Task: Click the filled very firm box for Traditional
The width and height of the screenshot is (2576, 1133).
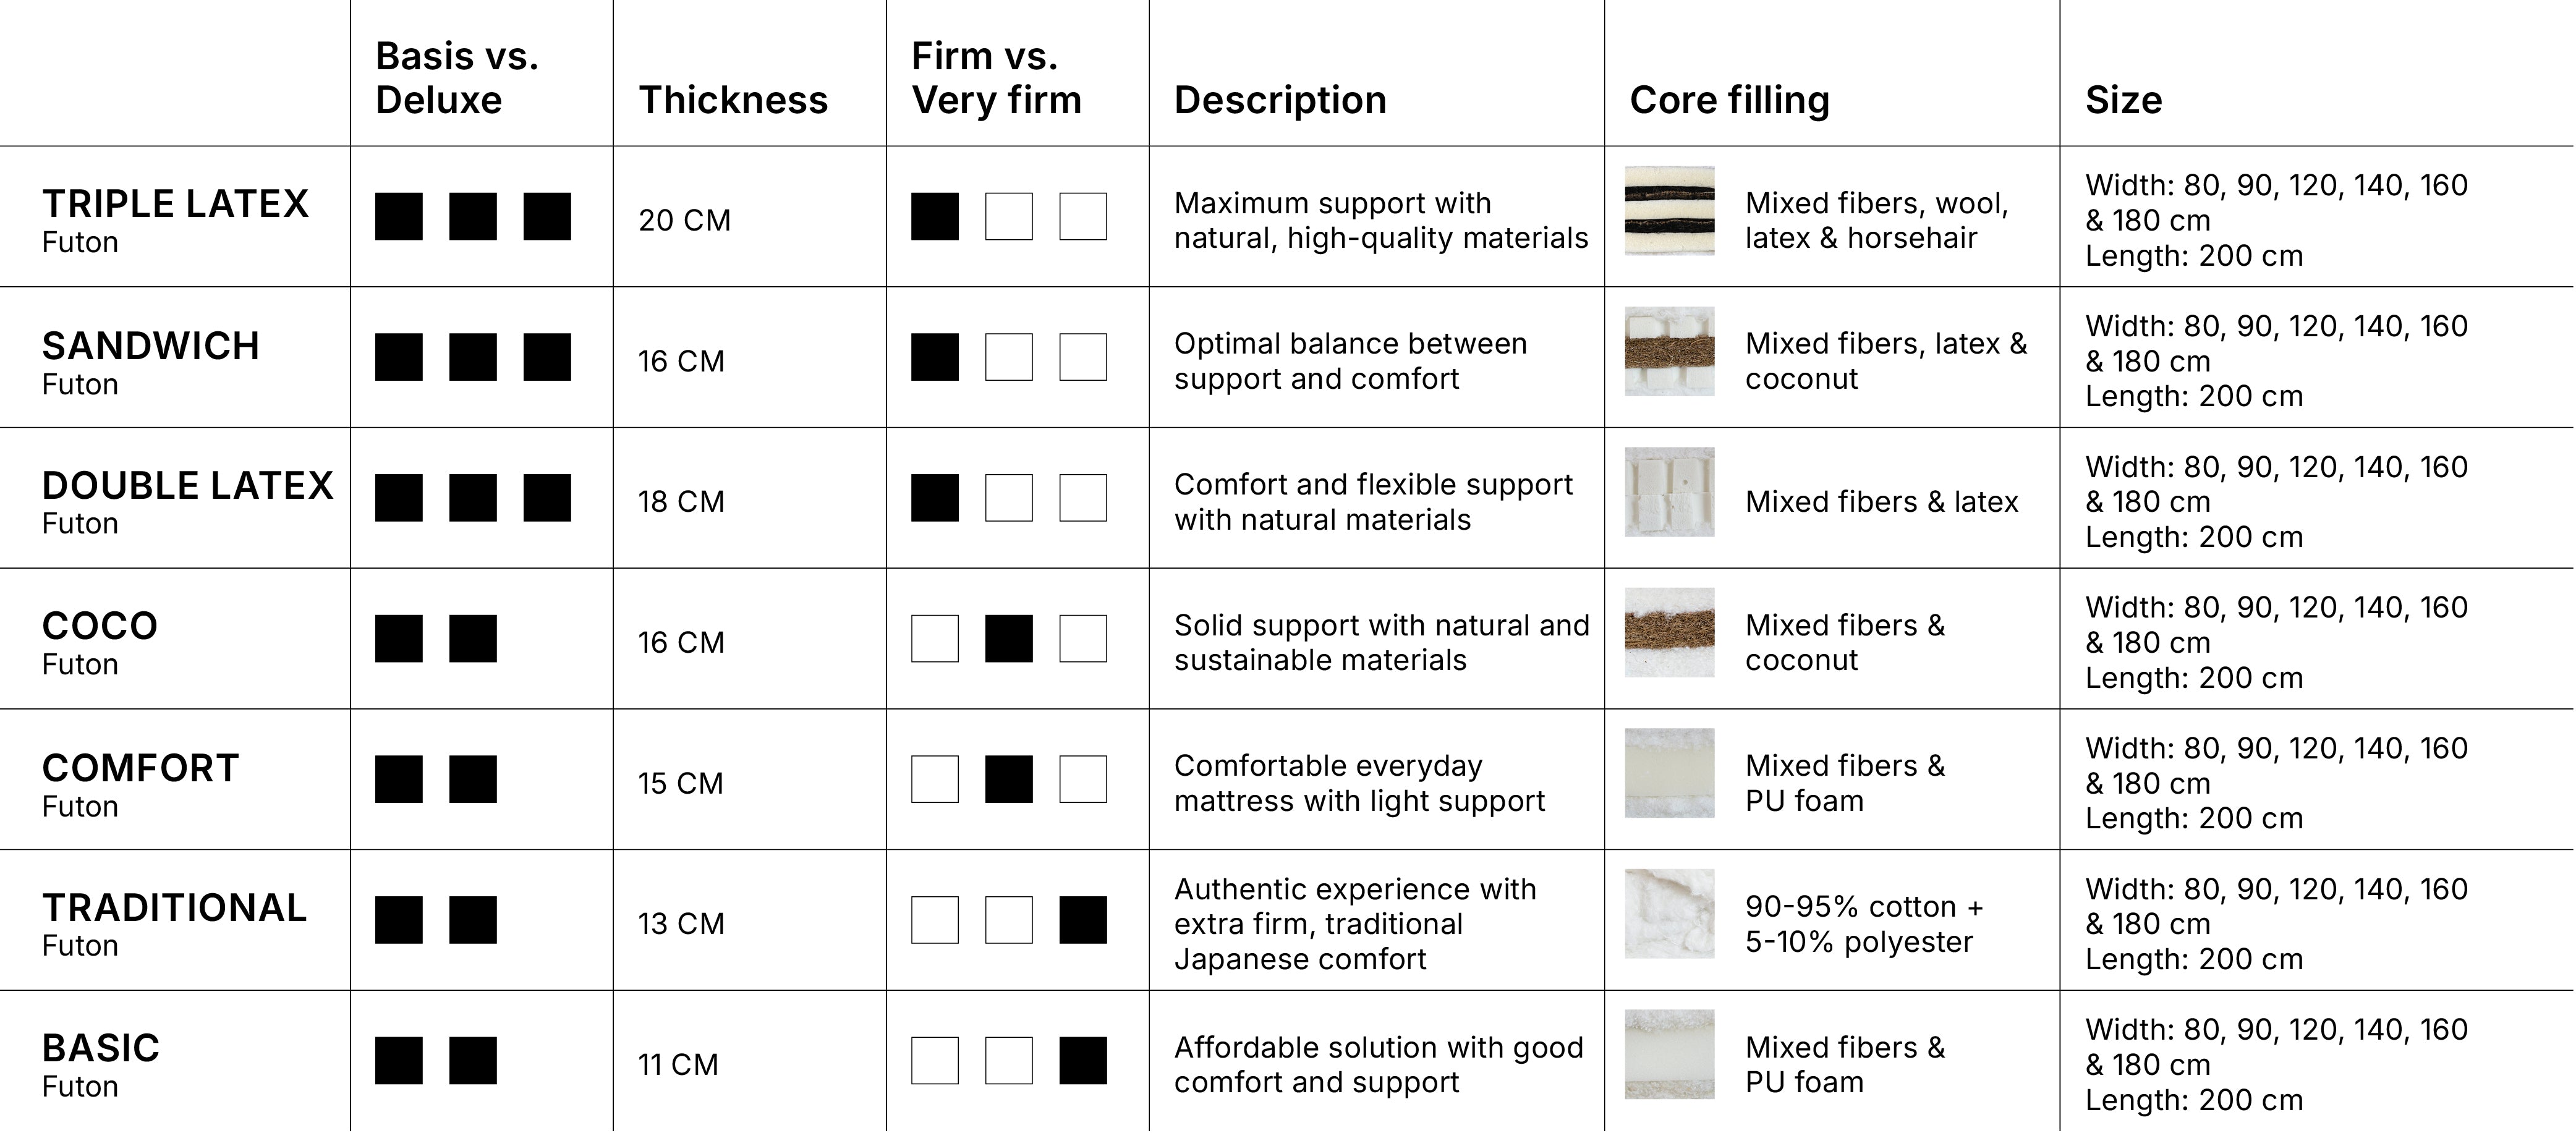Action: (1082, 920)
